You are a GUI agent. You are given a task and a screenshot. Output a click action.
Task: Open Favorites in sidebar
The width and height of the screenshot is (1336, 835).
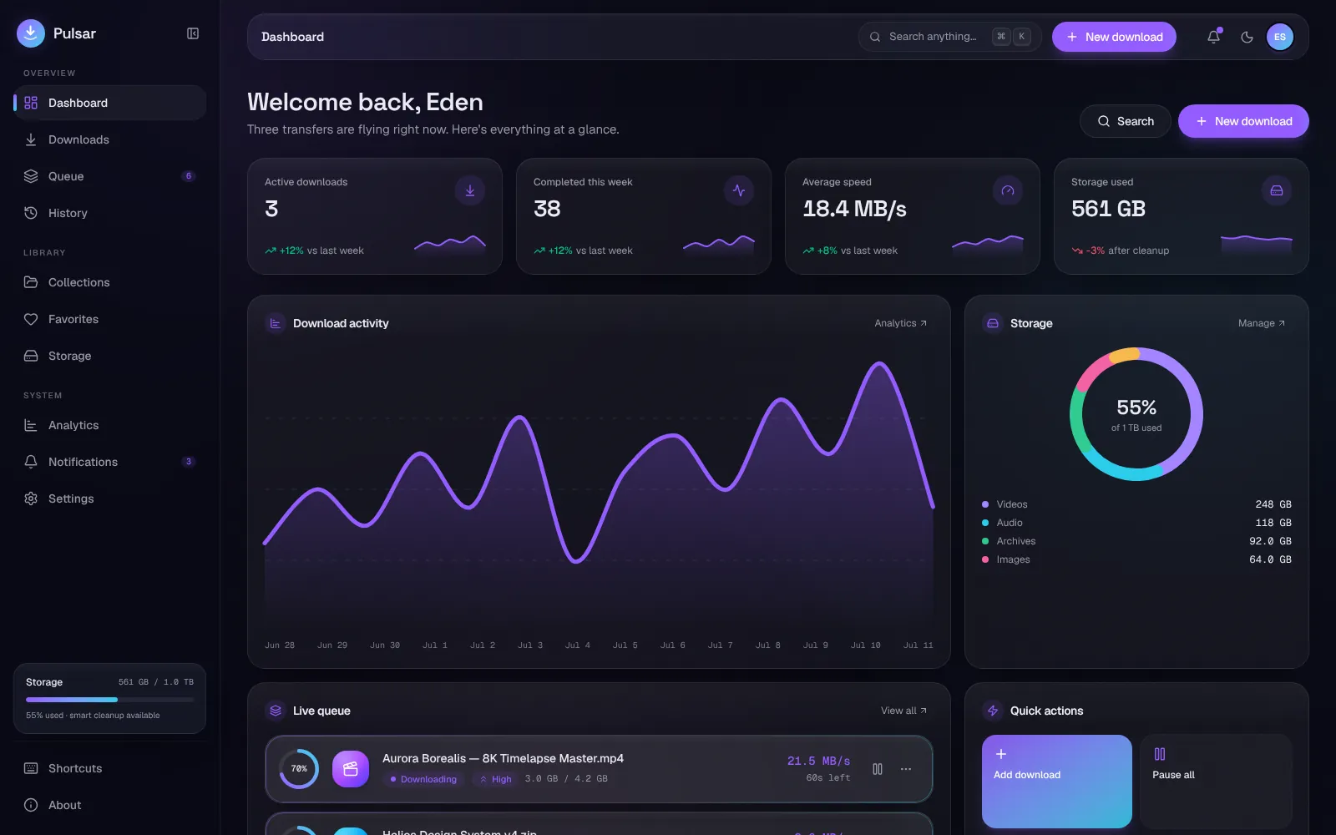(x=110, y=319)
